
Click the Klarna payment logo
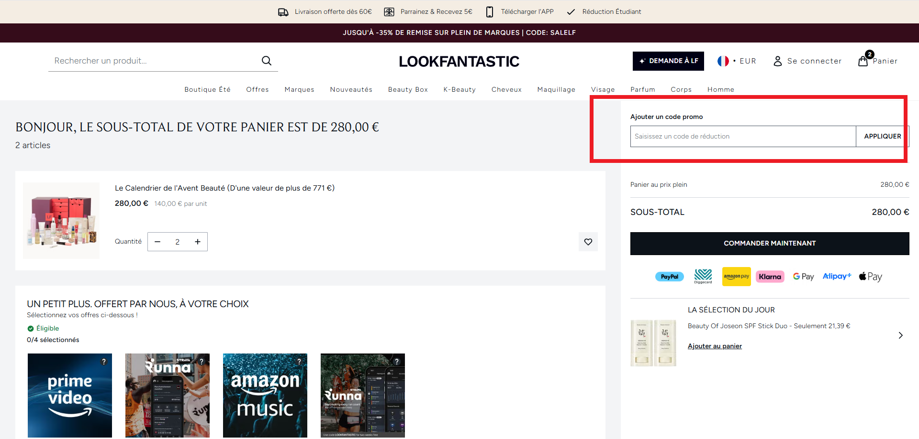coord(770,277)
